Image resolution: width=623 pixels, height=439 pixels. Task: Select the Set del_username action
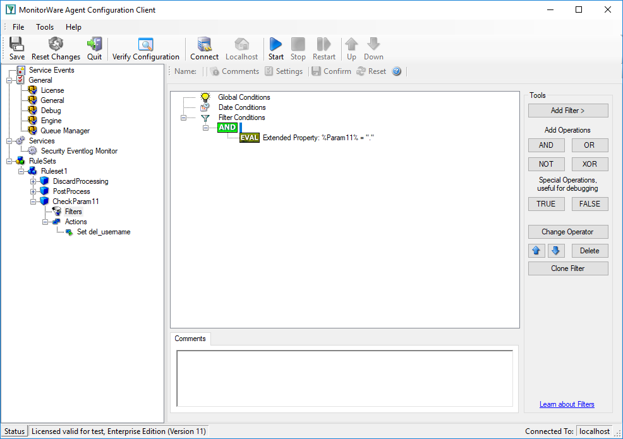coord(104,232)
